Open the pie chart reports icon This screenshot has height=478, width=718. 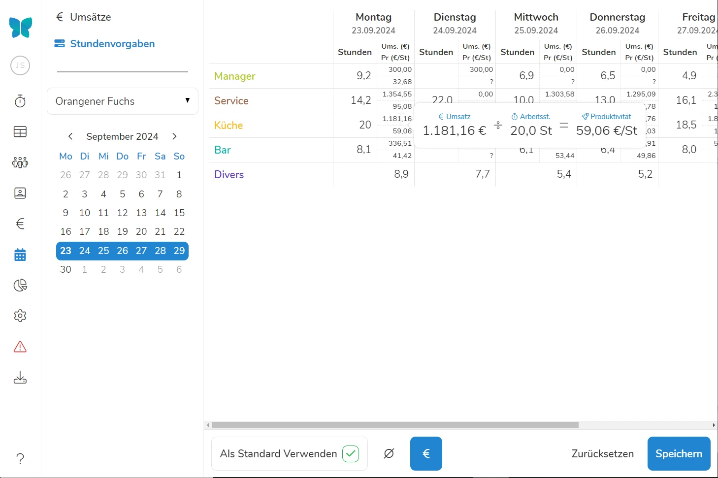tap(20, 286)
